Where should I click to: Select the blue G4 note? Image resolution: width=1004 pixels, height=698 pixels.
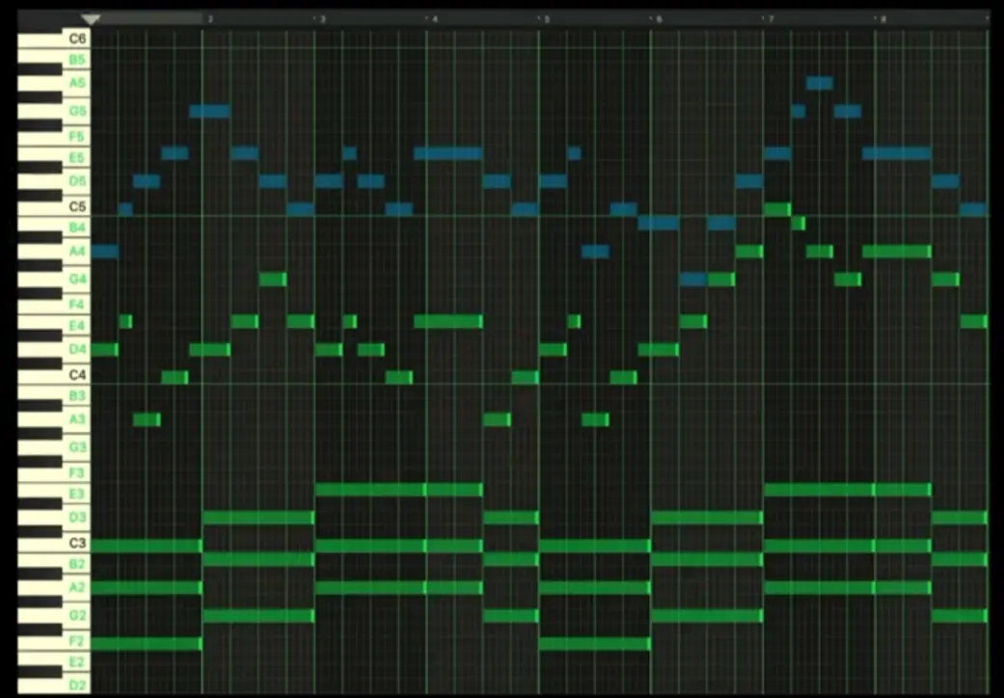(x=693, y=280)
